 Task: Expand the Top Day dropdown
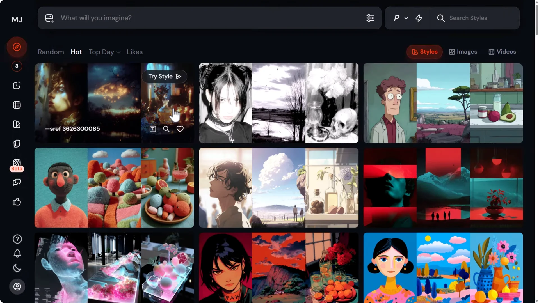pyautogui.click(x=104, y=52)
